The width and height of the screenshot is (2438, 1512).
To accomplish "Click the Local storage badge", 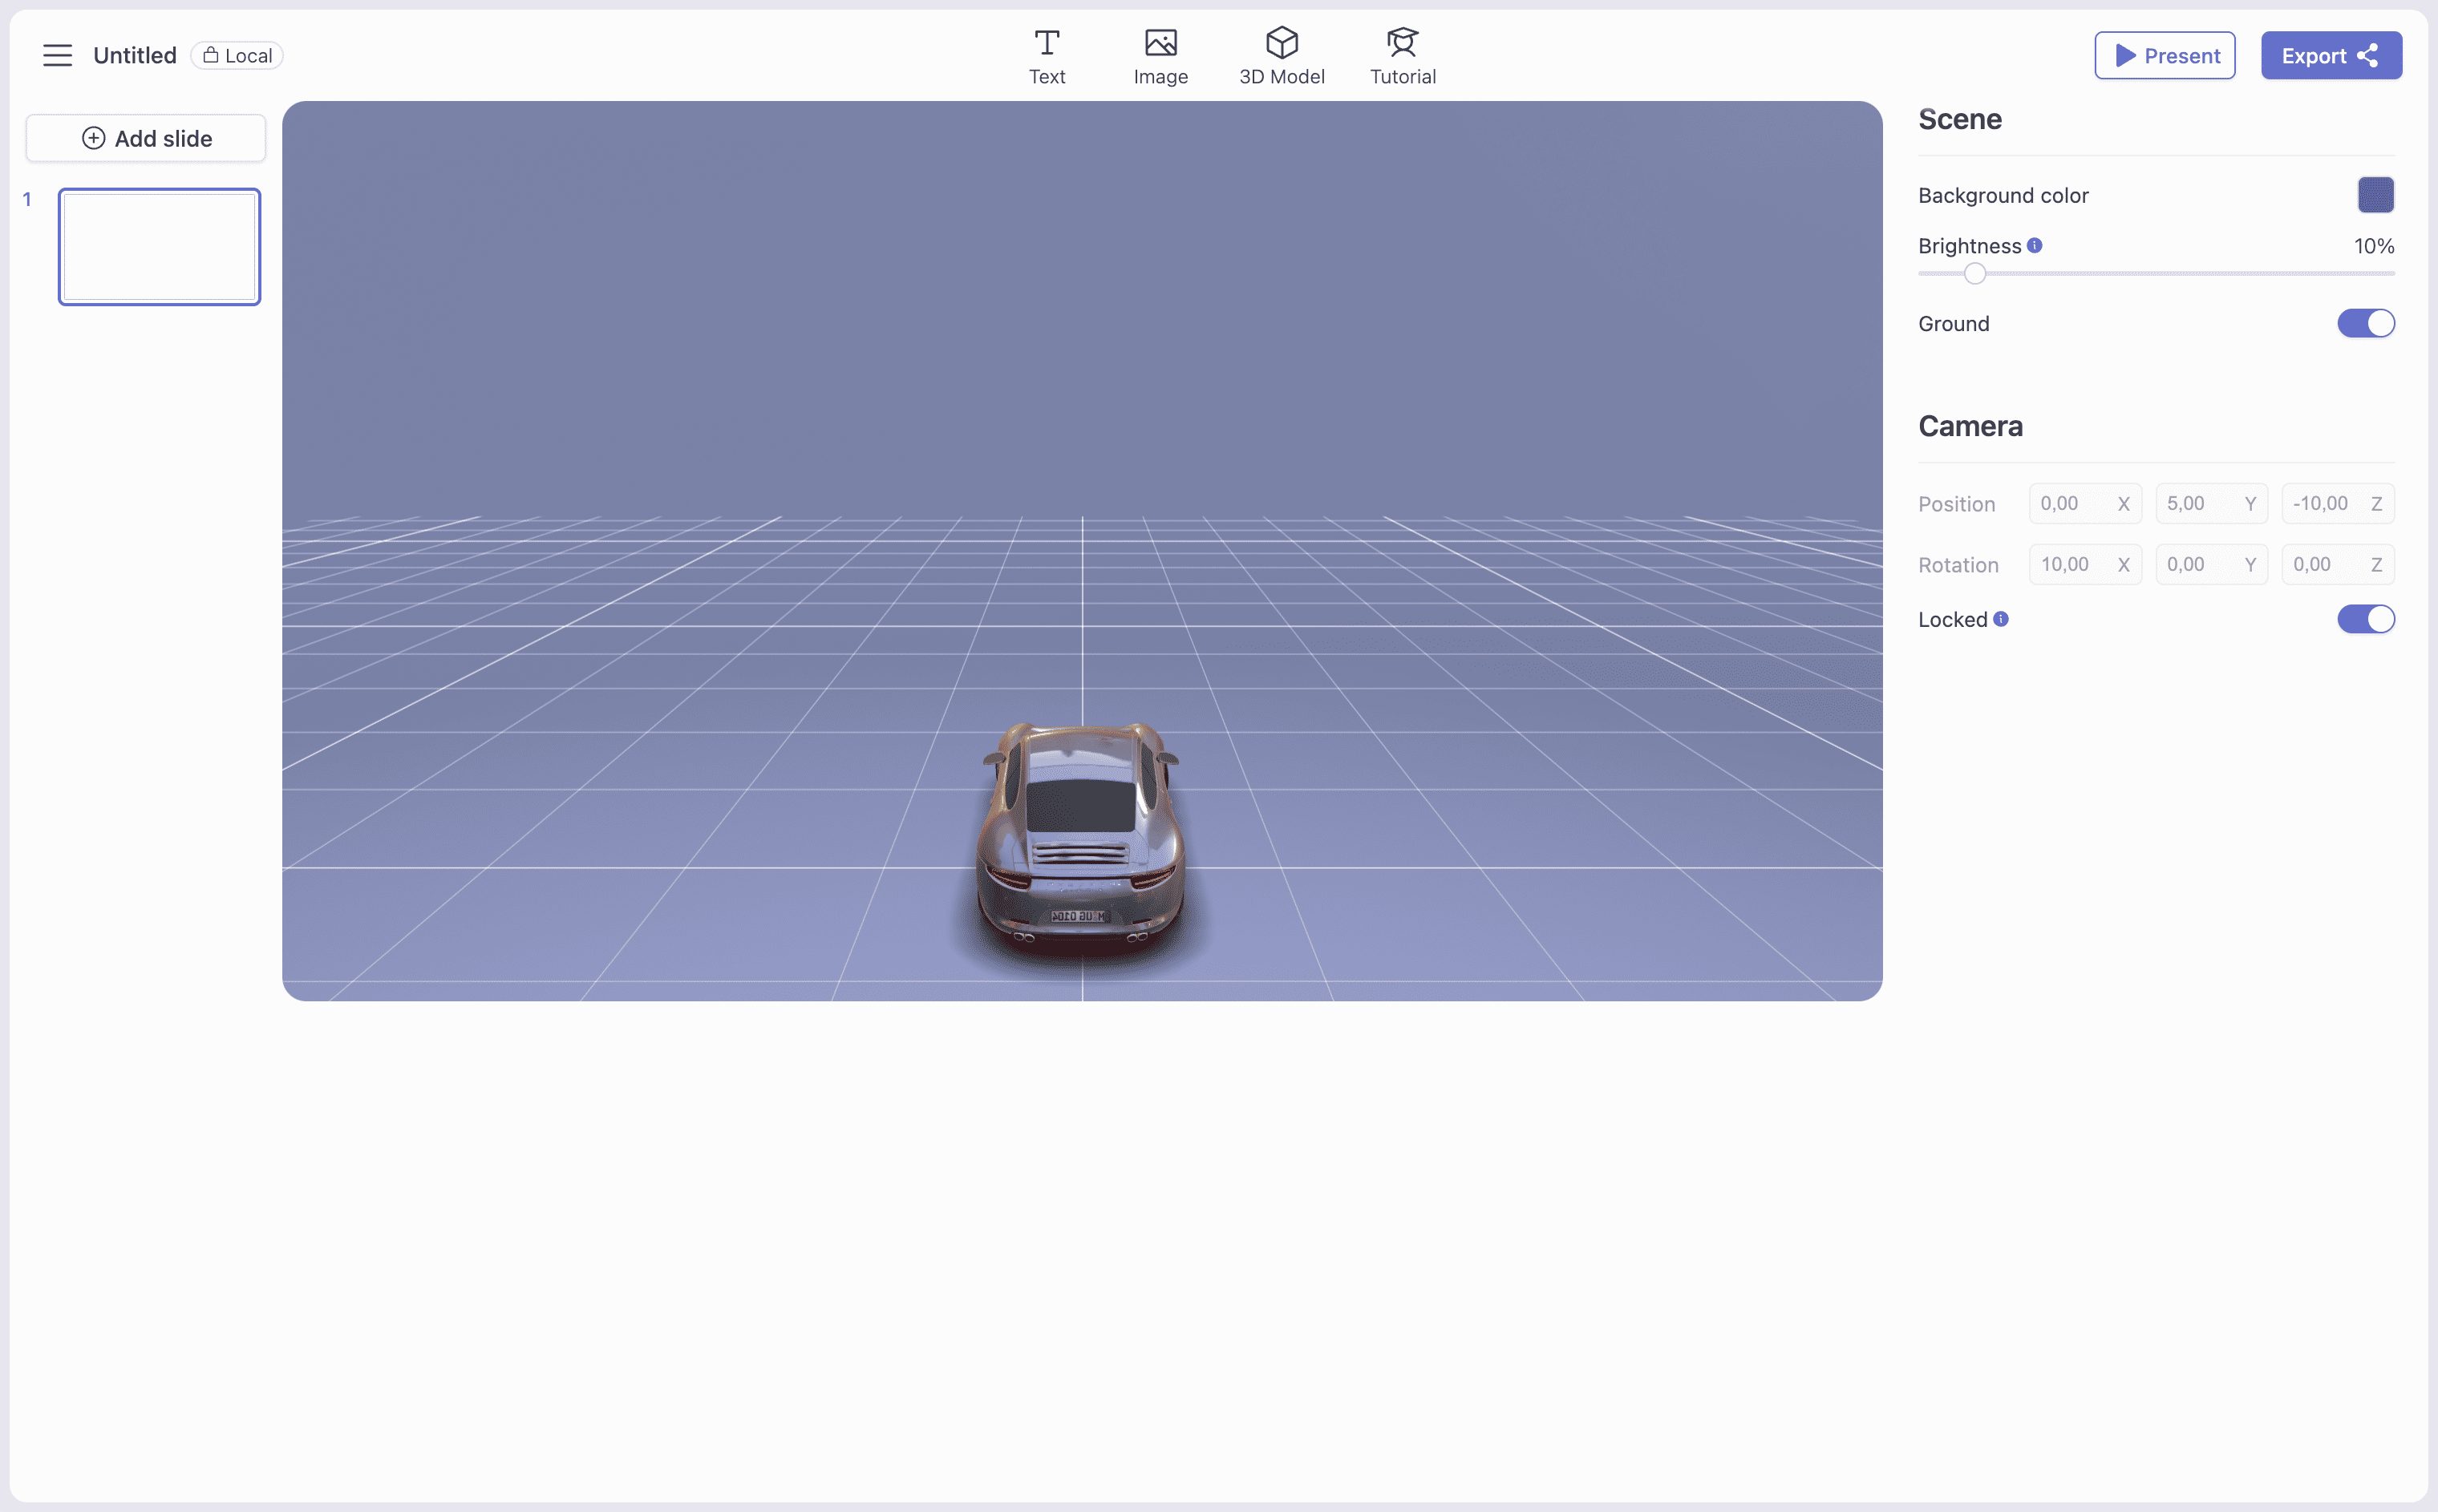I will 237,56.
